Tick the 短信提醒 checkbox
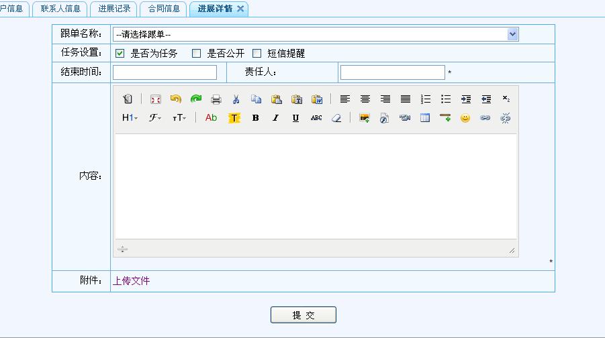The height and width of the screenshot is (338, 605). coord(257,54)
